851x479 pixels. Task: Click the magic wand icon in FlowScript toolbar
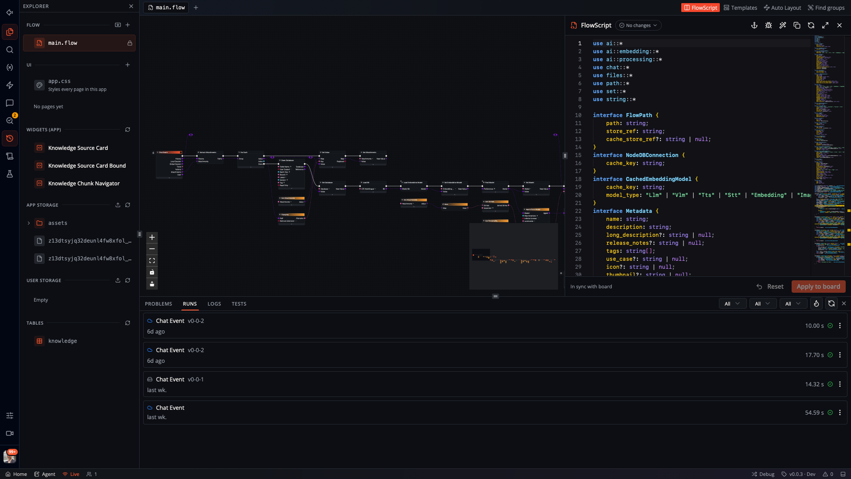pyautogui.click(x=783, y=25)
